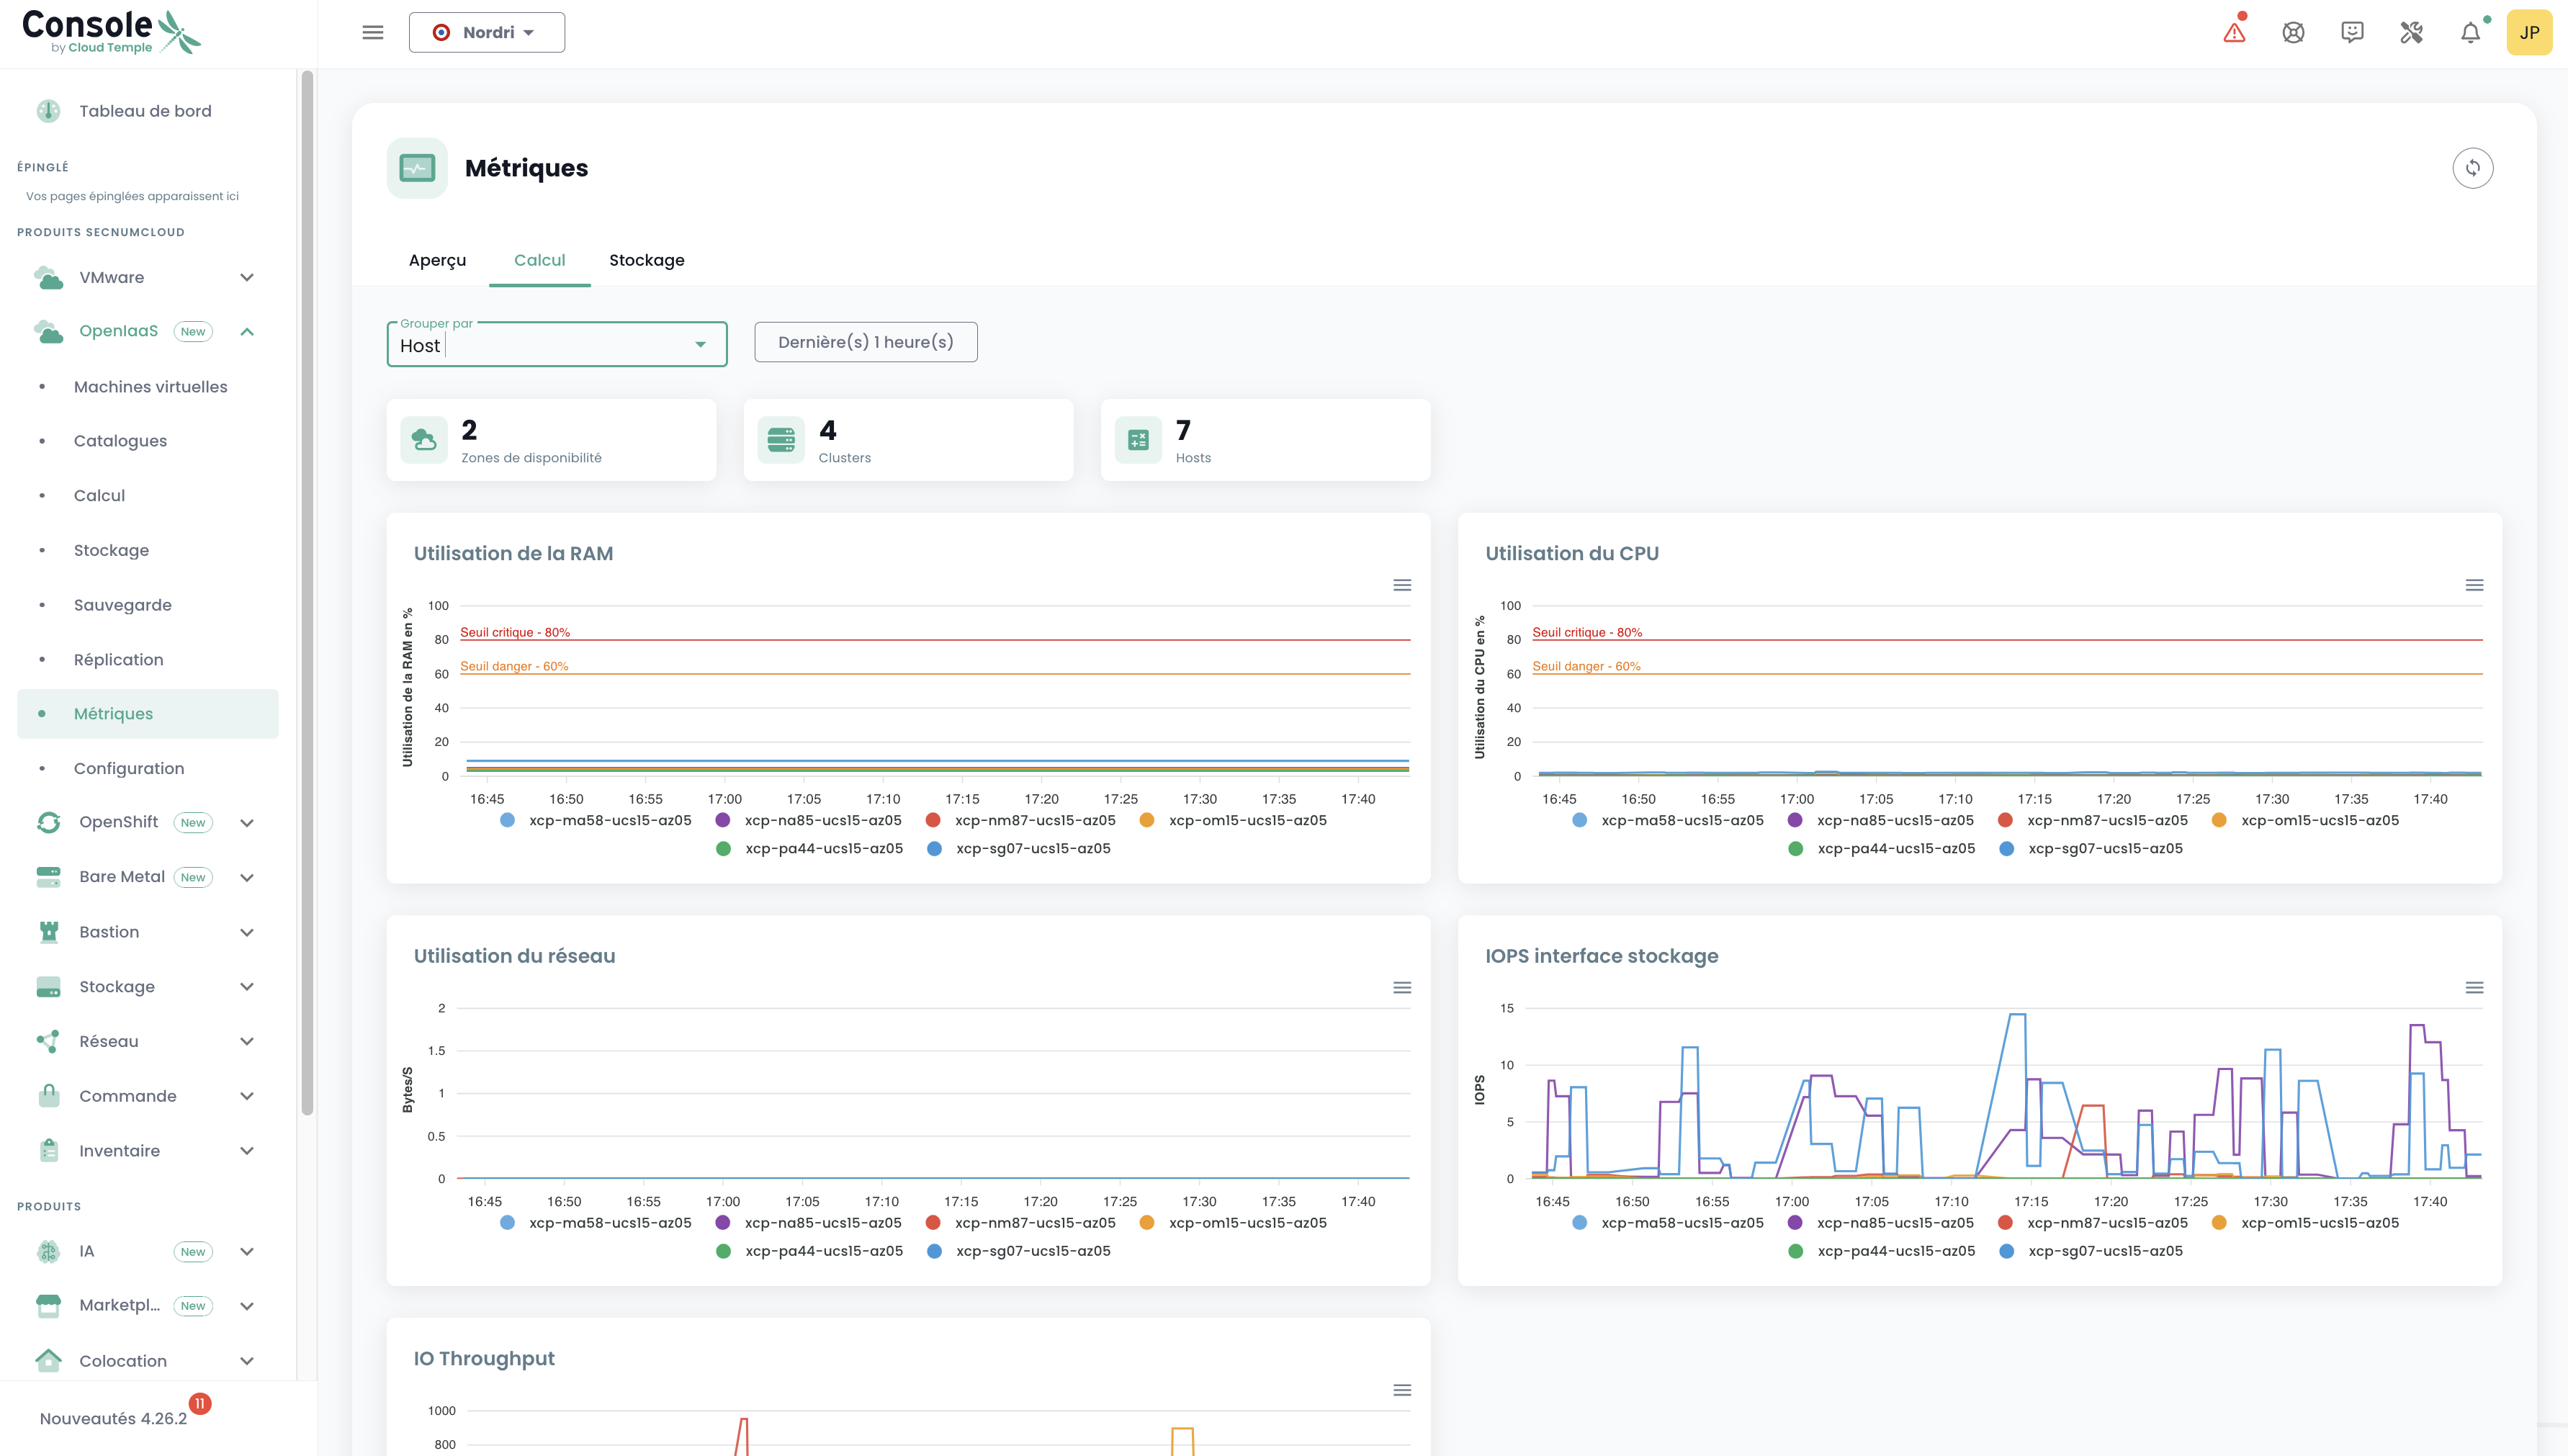Screen dimensions: 2568x1456
Task: Toggle xcp-na85-ucs15-az05 series in RAM legend
Action: pyautogui.click(x=822, y=820)
